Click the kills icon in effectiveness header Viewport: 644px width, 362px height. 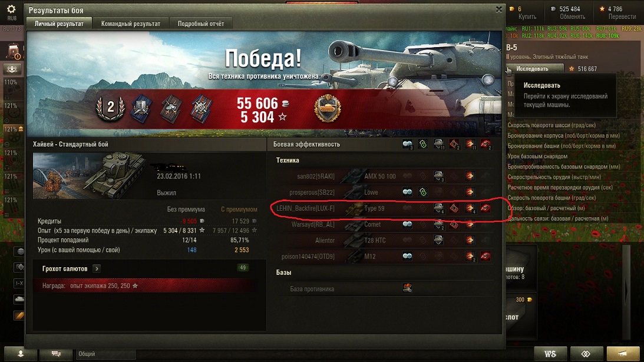click(486, 144)
